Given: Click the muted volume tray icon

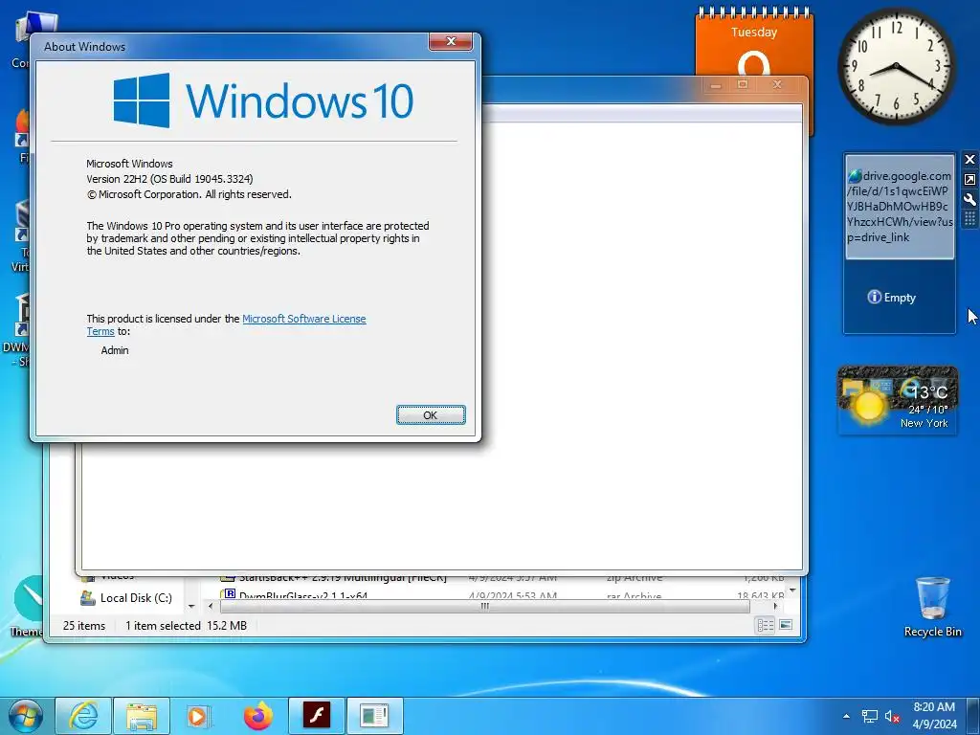Looking at the screenshot, I should coord(892,716).
